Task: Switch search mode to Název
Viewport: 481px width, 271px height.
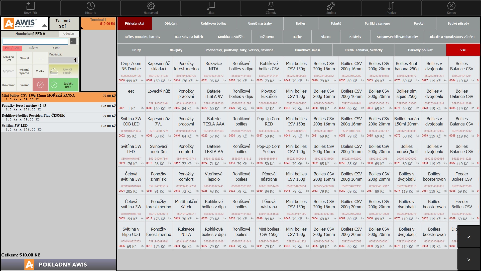Action: [34, 48]
